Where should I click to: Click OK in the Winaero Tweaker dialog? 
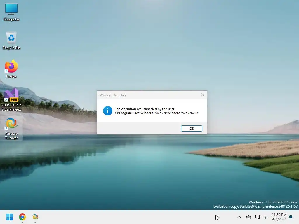tap(192, 129)
